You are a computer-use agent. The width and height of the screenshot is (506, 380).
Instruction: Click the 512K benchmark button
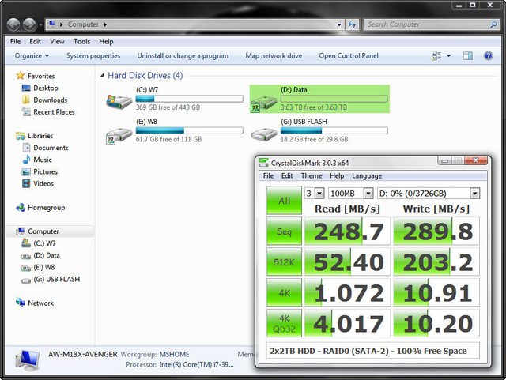(284, 262)
